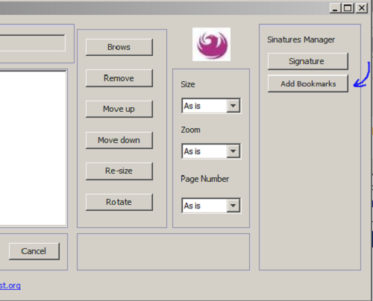Open the Size dropdown arrow

(x=233, y=106)
